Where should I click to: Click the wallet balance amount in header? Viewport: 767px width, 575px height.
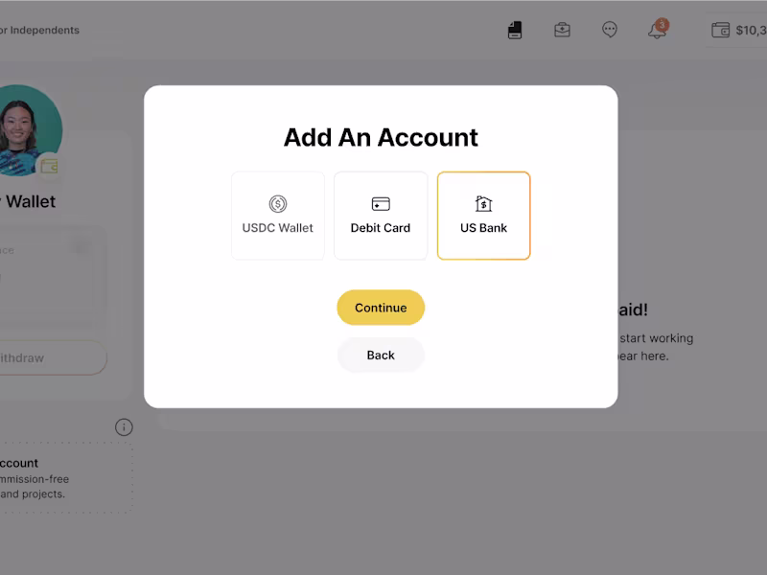tap(751, 31)
